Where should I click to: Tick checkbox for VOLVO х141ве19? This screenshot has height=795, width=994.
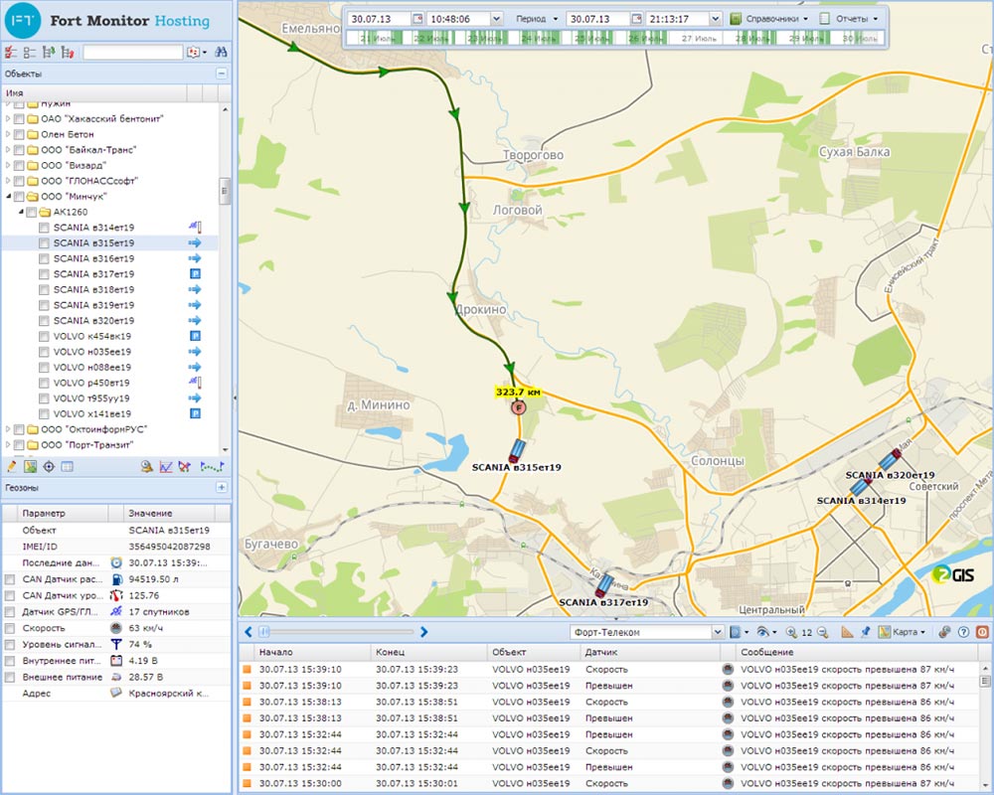click(44, 414)
